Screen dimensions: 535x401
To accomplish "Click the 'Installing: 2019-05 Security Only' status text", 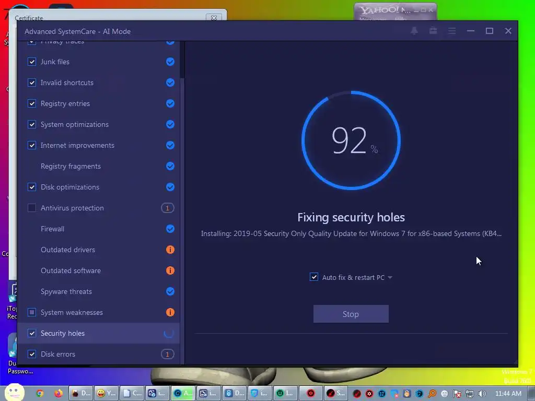I will coord(351,233).
